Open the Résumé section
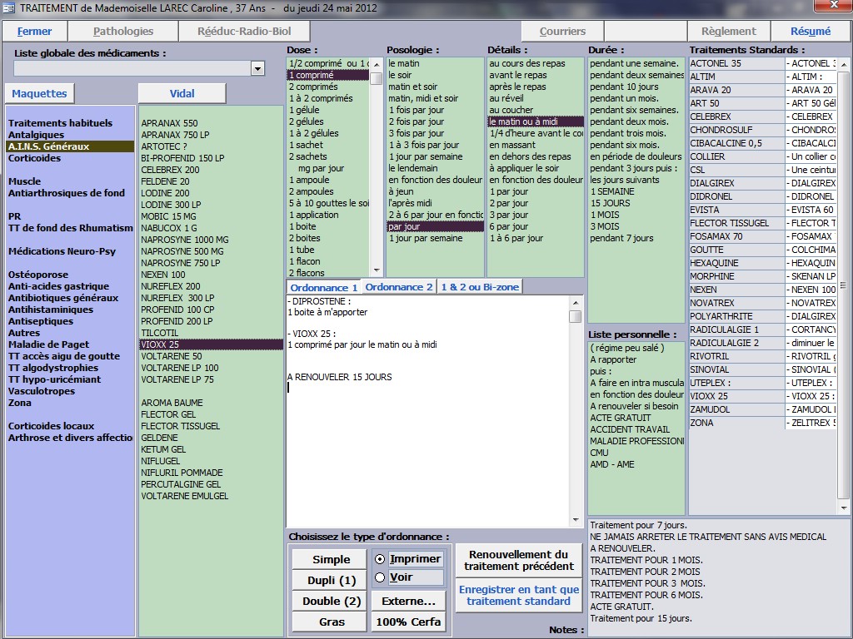 pyautogui.click(x=810, y=32)
